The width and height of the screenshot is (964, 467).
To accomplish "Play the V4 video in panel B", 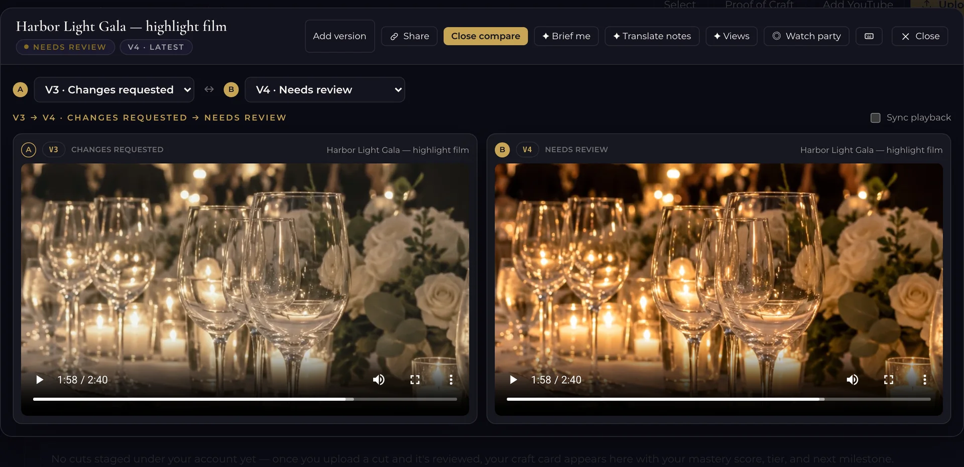I will click(x=513, y=380).
